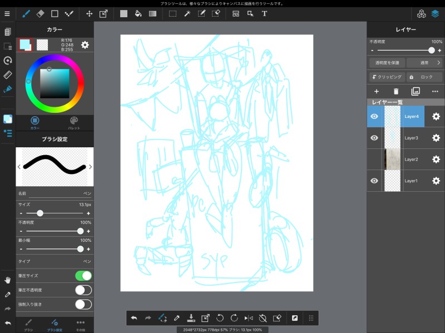445x333 pixels.
Task: Open the ブラシ tab at bottom
Action: [28, 324]
